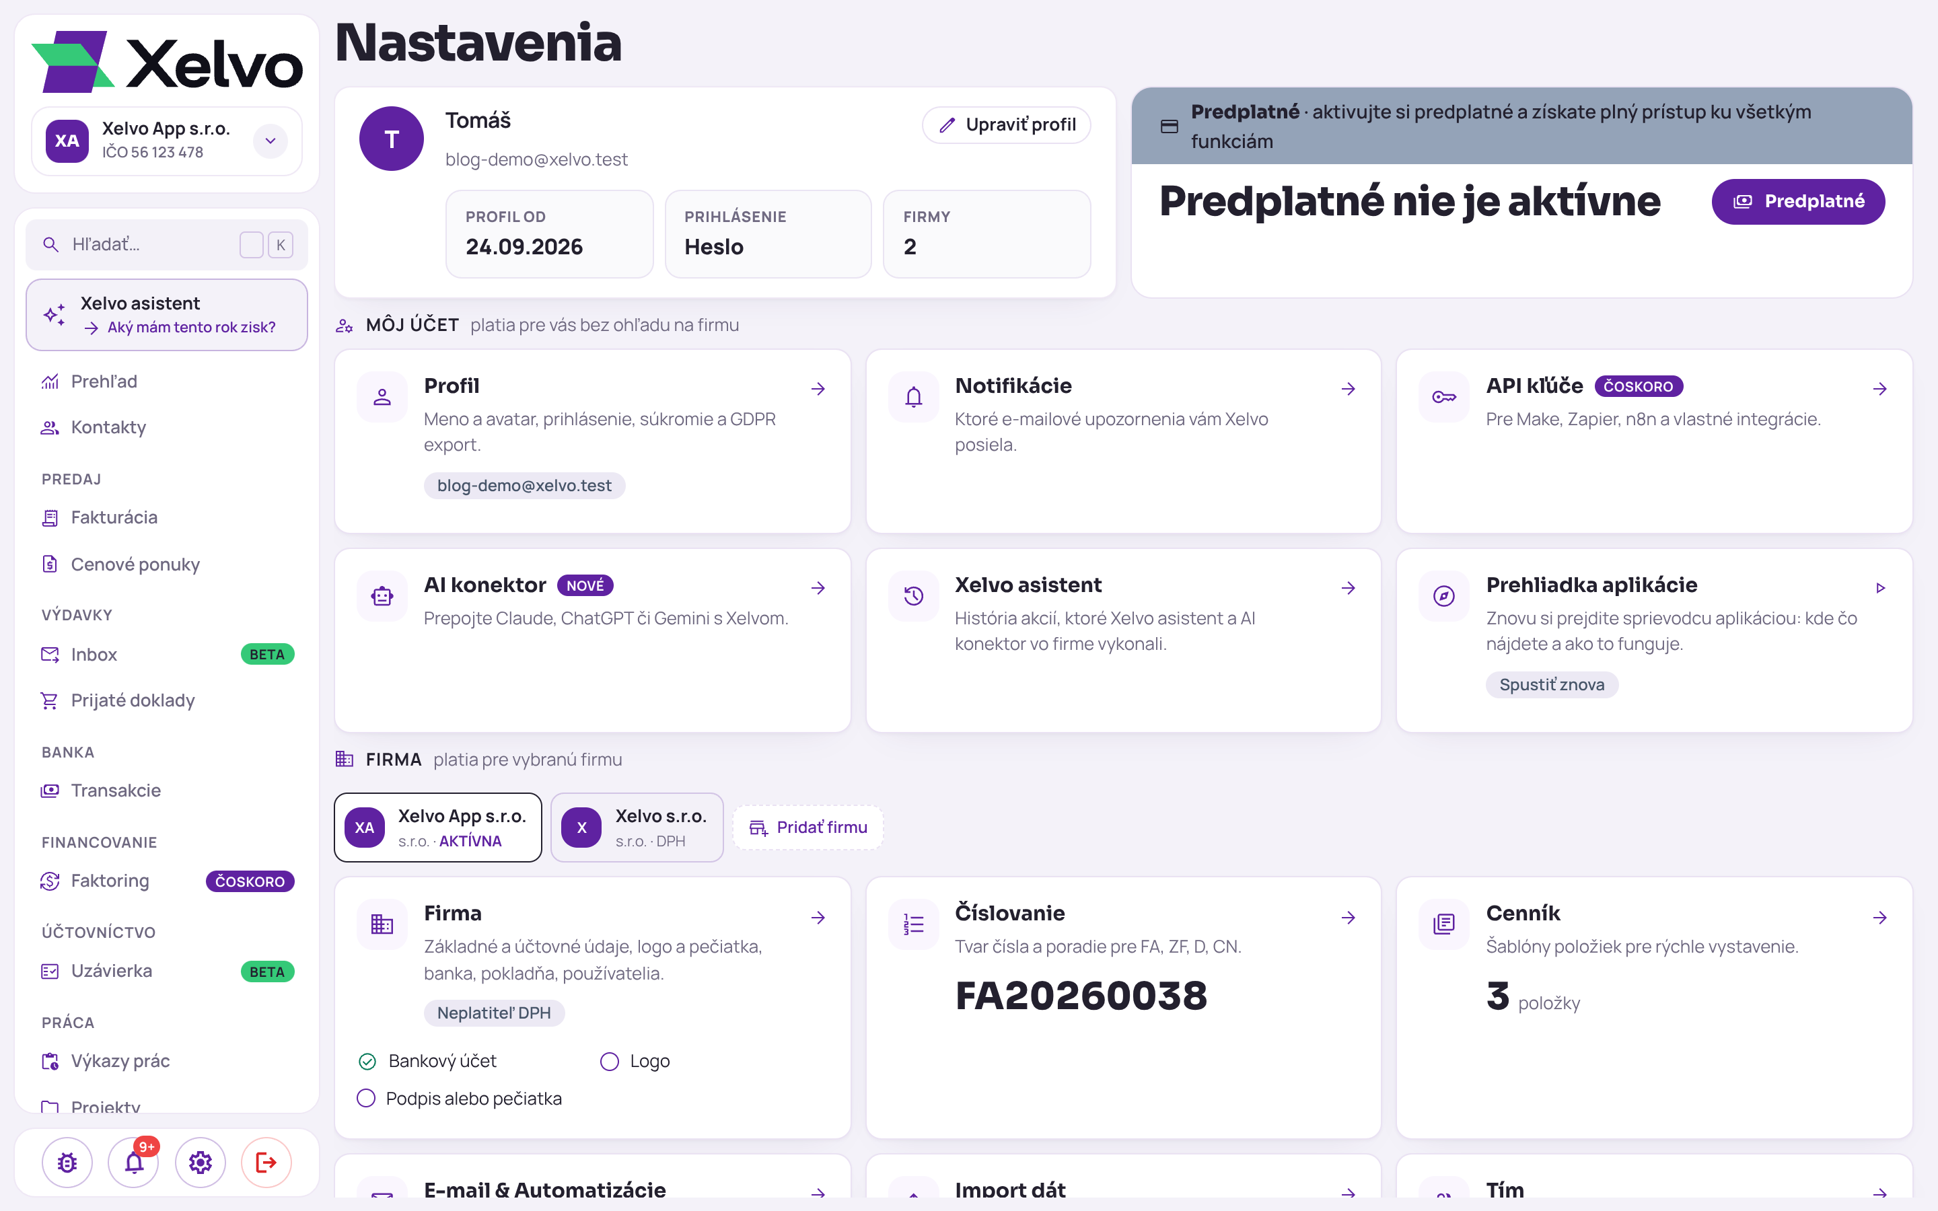
Task: Click the FIRMY 2 box
Action: pos(986,234)
